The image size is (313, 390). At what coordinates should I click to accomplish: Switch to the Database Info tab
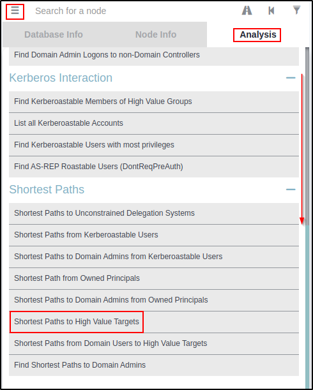point(54,34)
